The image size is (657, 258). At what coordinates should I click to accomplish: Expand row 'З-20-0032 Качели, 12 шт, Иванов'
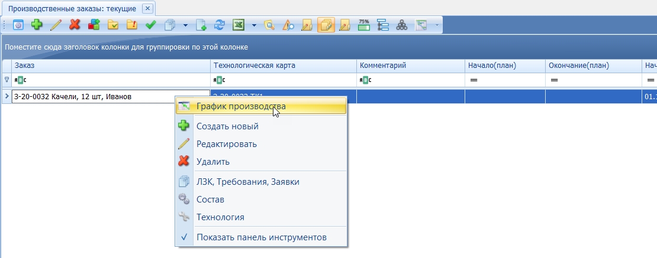(7, 97)
